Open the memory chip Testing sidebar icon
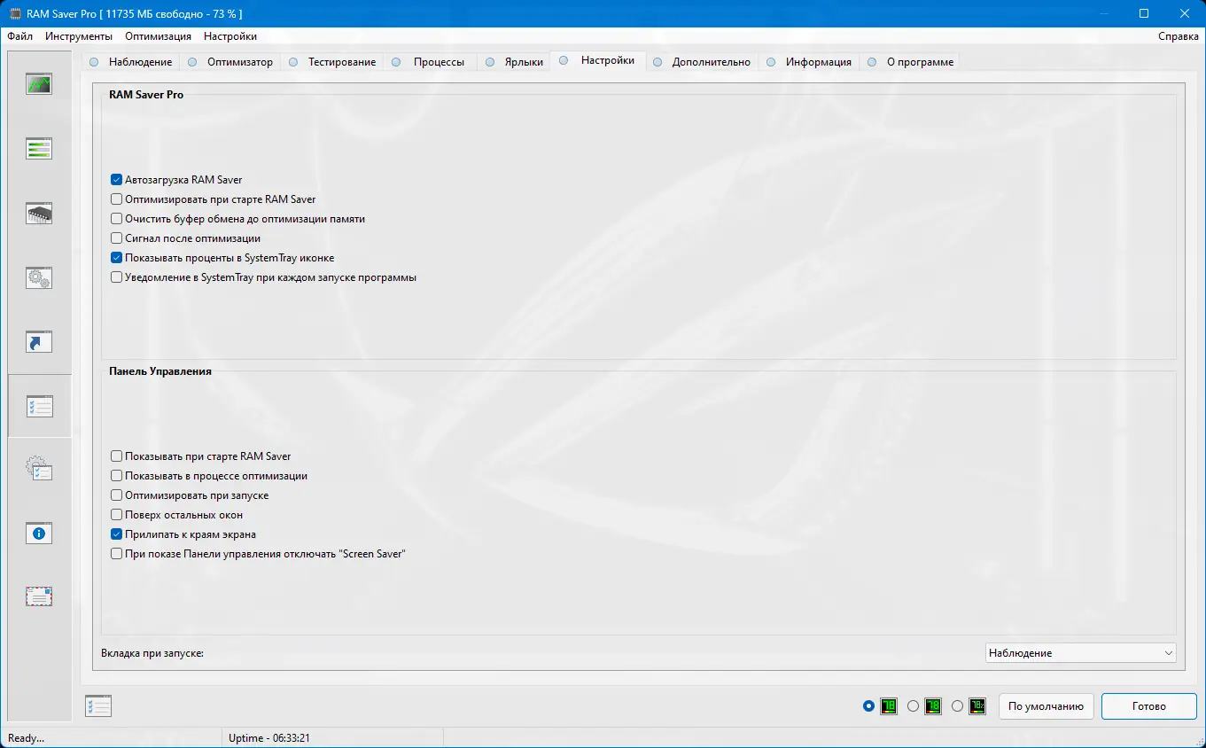 [39, 213]
